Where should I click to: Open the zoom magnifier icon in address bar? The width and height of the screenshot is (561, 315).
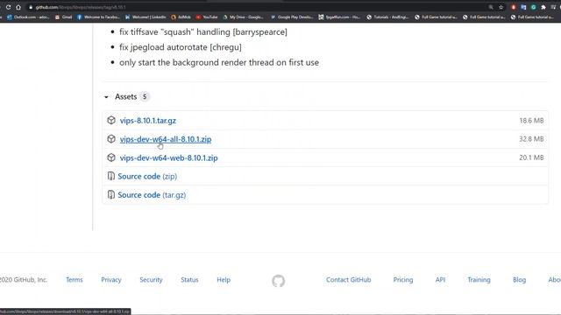click(491, 7)
